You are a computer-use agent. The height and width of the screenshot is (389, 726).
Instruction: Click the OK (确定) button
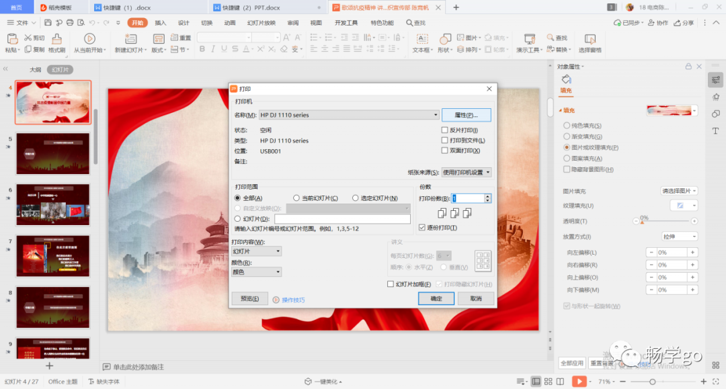click(x=436, y=298)
